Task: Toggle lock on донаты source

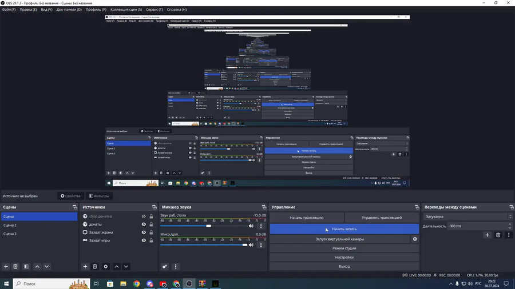Action: (151, 224)
